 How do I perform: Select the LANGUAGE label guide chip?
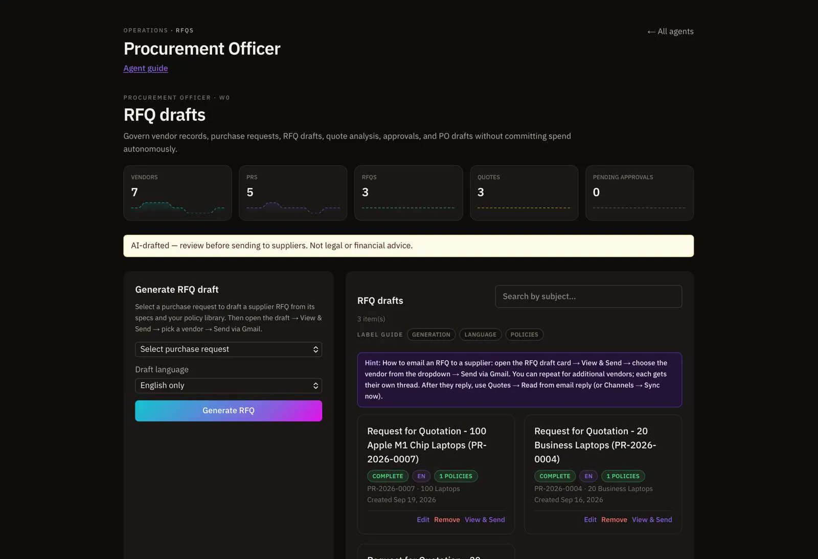point(480,334)
